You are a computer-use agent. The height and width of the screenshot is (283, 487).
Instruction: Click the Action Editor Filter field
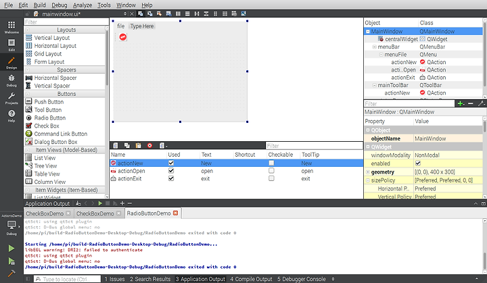[314, 145]
